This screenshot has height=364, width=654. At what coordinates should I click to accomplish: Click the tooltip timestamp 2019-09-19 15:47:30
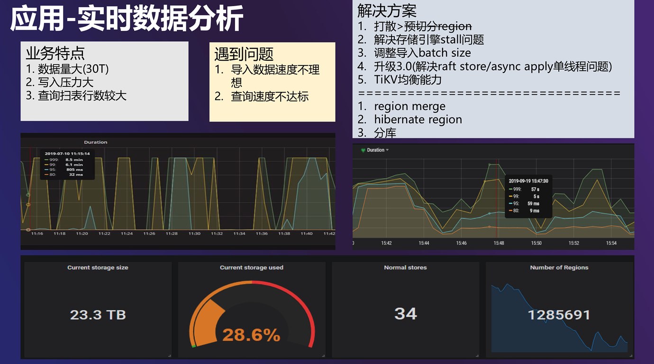(x=528, y=181)
